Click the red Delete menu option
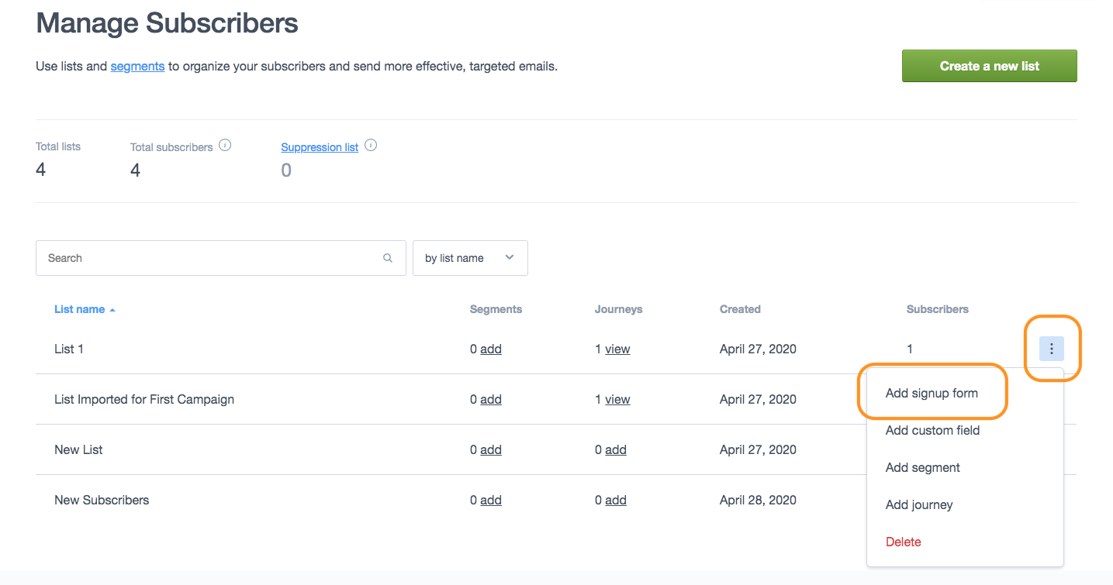Viewport: 1113px width, 585px height. pos(903,542)
